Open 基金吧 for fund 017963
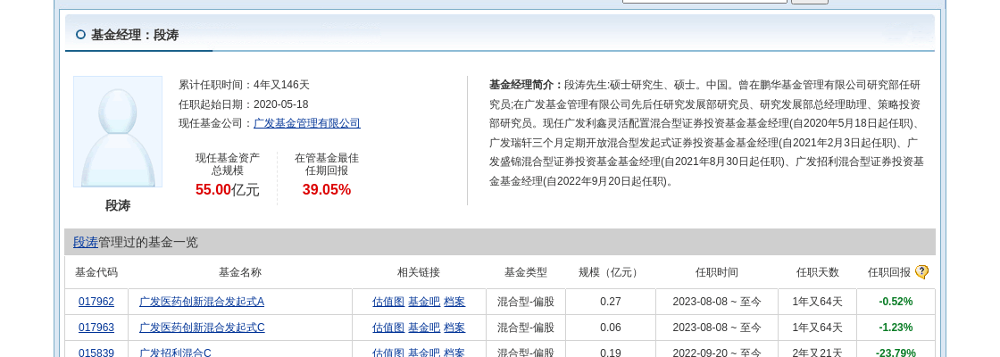 (424, 328)
